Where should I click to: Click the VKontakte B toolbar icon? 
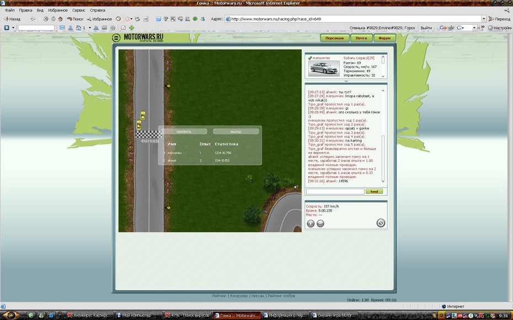[7, 28]
